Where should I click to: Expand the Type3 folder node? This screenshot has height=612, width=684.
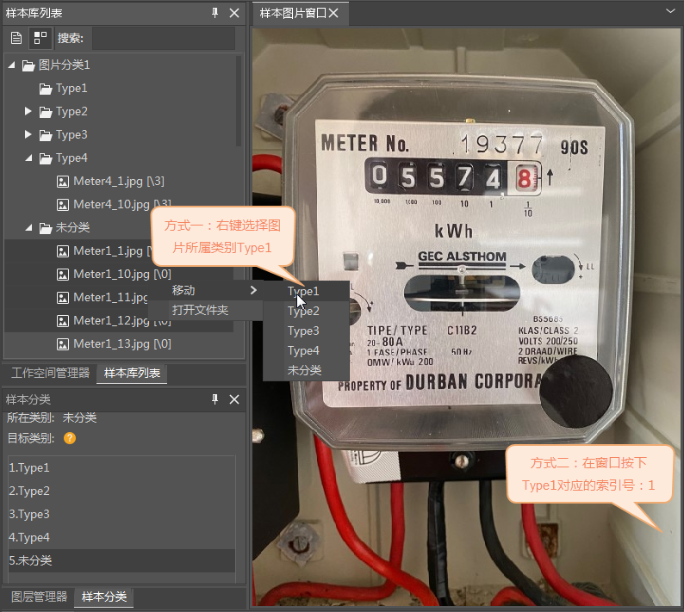28,135
